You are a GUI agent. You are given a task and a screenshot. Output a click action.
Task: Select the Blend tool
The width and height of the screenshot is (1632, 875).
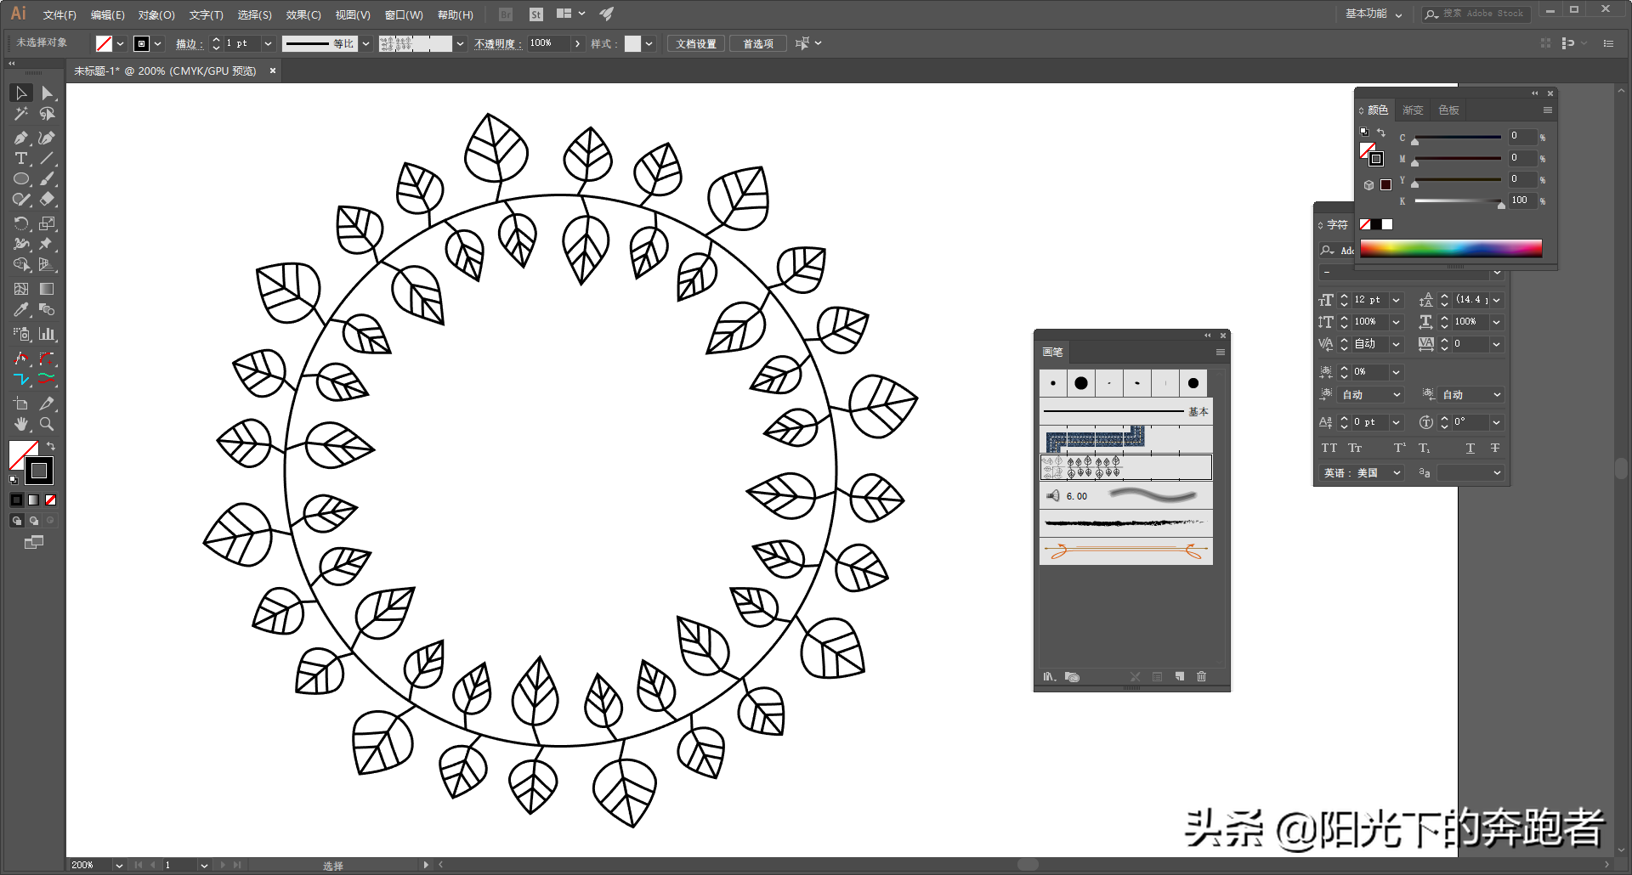[x=48, y=309]
